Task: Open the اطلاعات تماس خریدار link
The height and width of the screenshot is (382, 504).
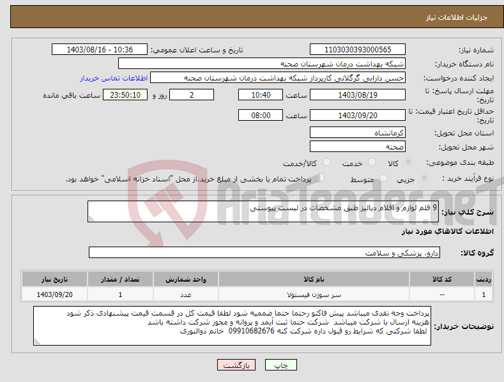Action: 114,78
